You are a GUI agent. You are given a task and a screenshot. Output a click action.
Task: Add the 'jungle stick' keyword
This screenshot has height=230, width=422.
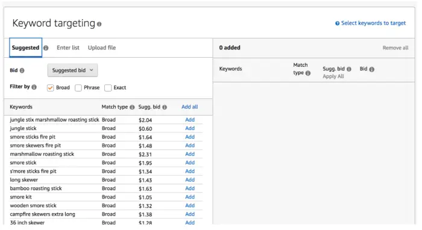(x=190, y=128)
